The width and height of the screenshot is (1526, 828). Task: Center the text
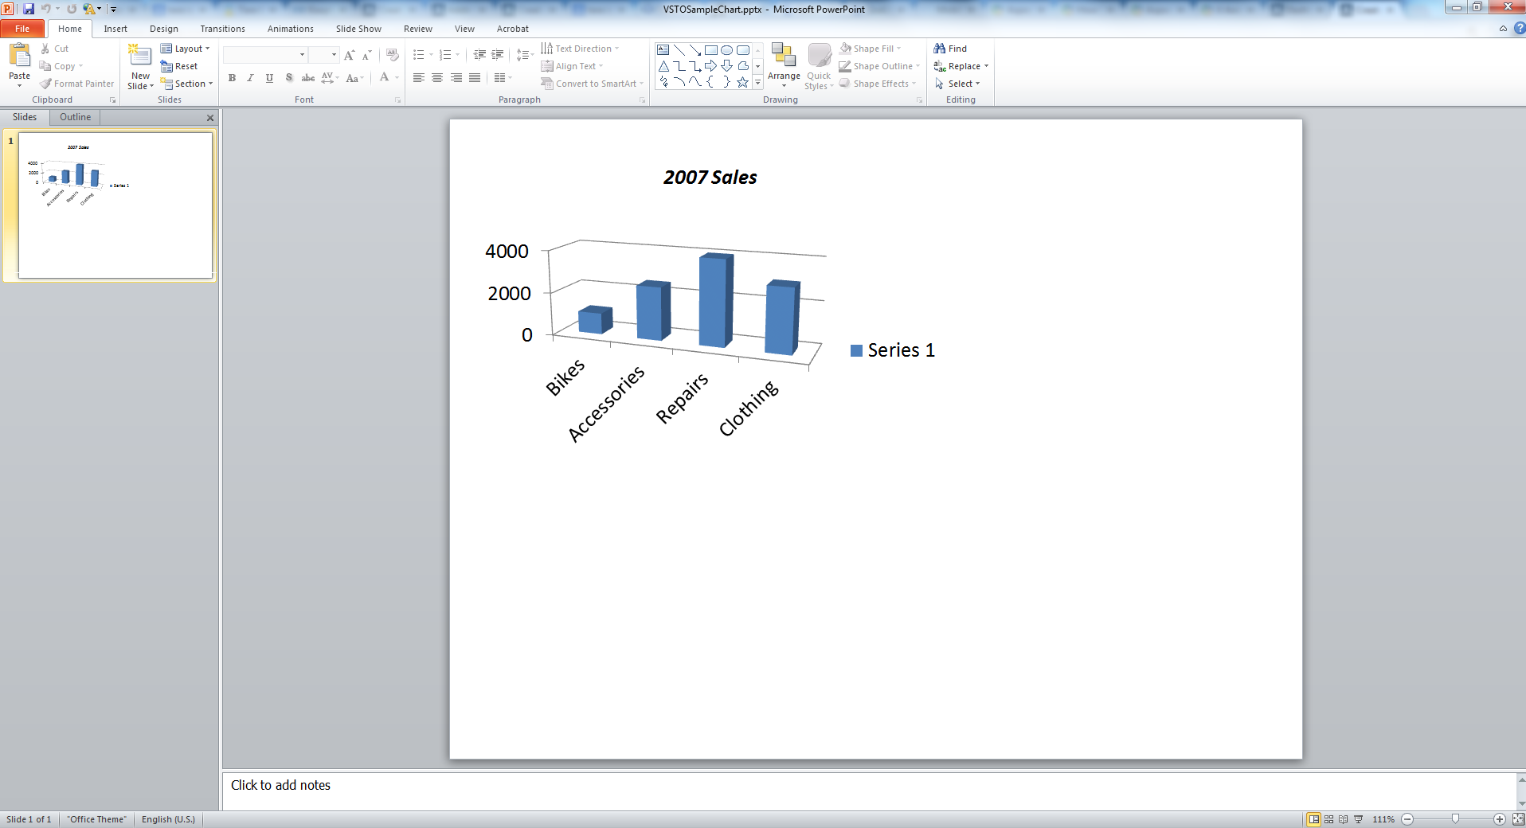point(437,78)
